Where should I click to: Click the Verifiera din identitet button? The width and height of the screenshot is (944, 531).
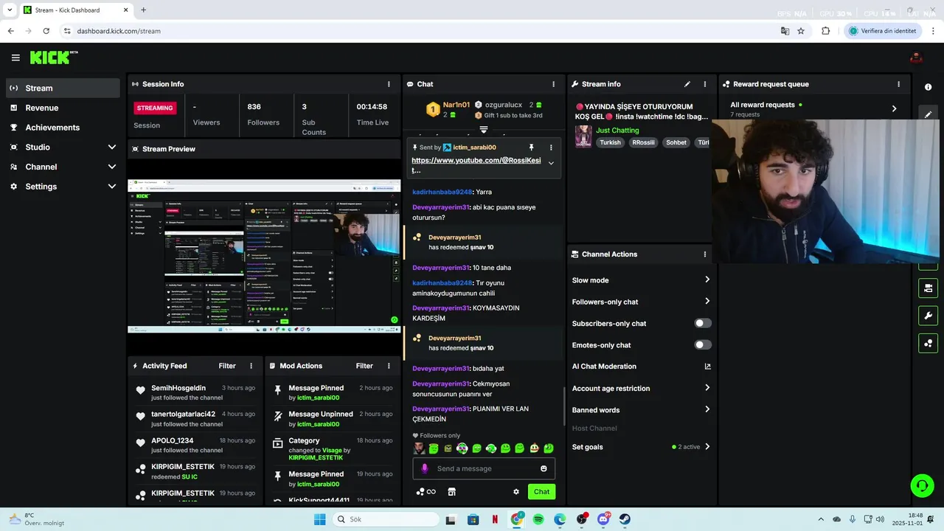pyautogui.click(x=883, y=31)
